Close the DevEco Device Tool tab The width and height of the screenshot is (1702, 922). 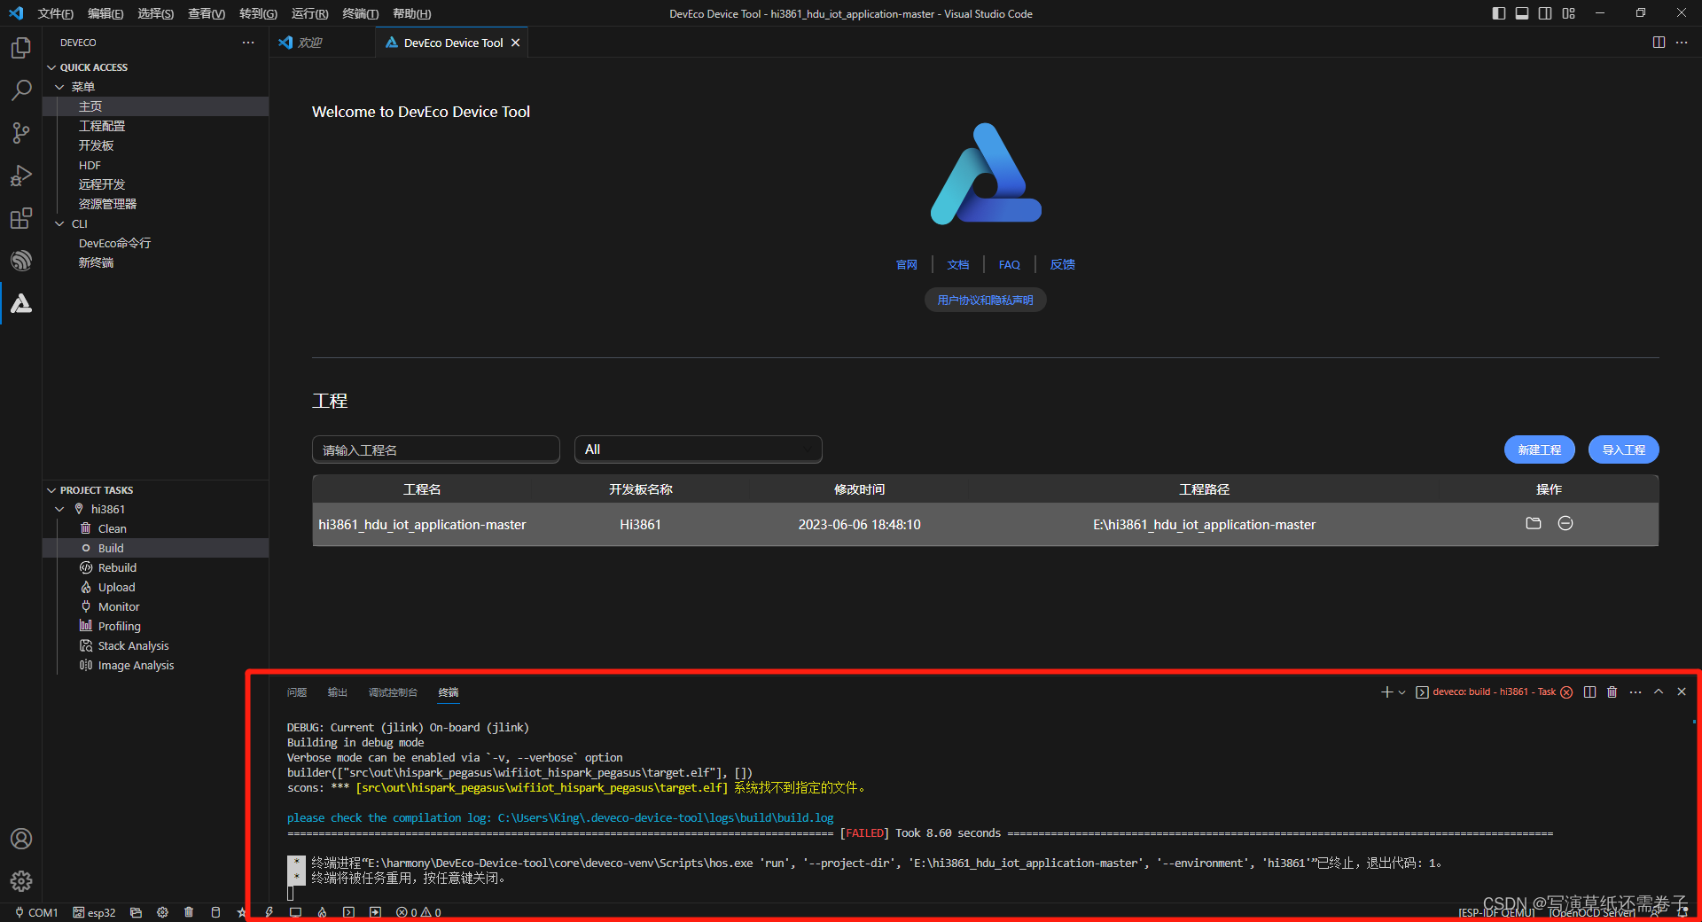(515, 43)
